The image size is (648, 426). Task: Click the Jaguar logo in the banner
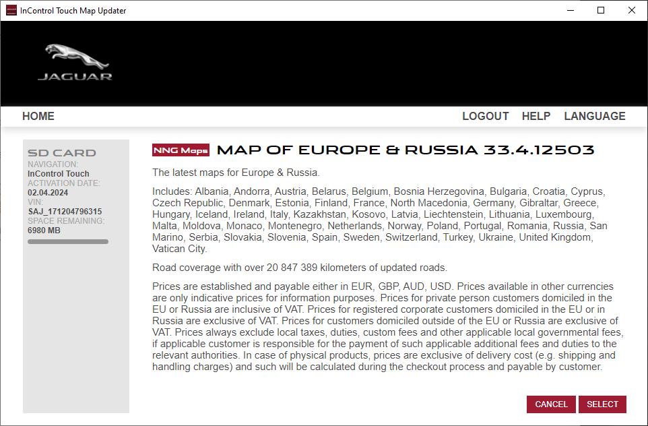coord(75,62)
